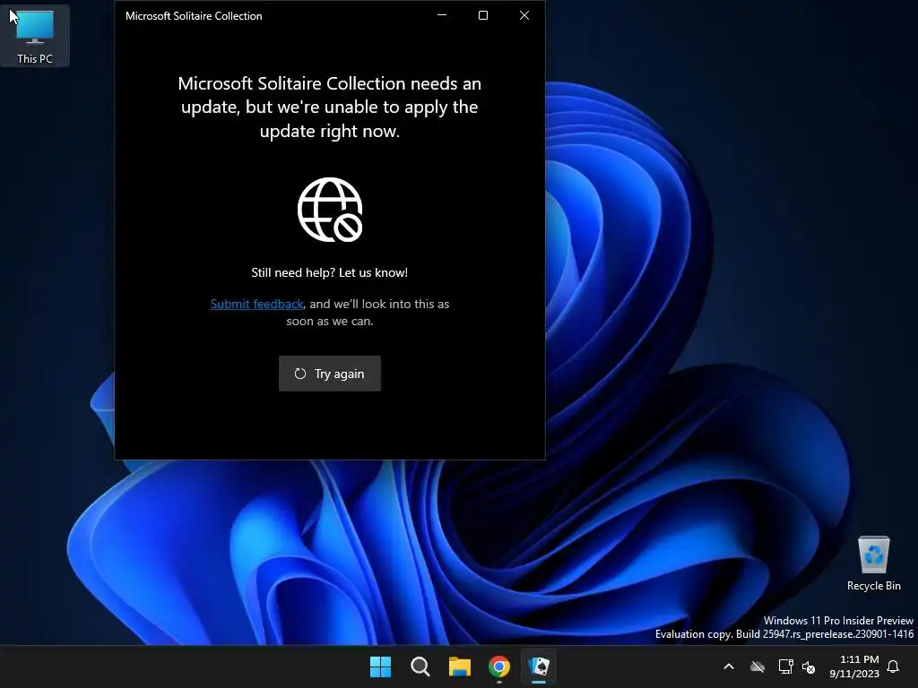Open taskbar Search
This screenshot has height=688, width=918.
420,666
